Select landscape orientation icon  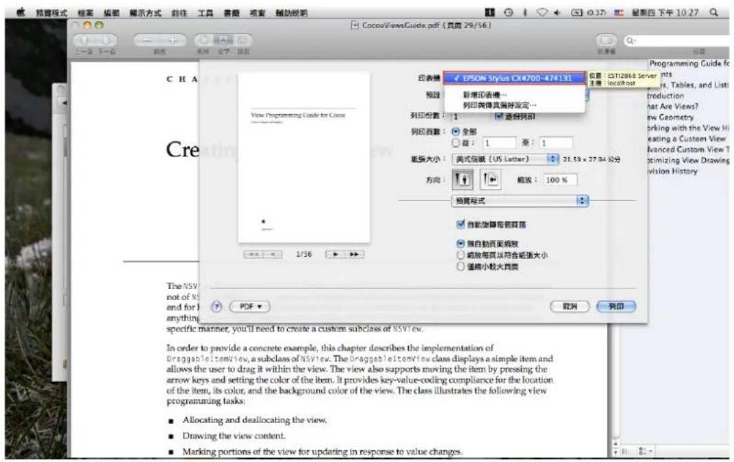point(490,180)
